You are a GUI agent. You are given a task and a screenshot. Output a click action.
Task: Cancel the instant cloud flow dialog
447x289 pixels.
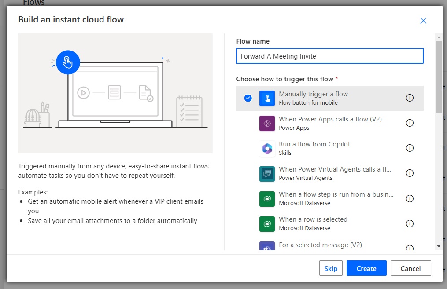pyautogui.click(x=410, y=268)
